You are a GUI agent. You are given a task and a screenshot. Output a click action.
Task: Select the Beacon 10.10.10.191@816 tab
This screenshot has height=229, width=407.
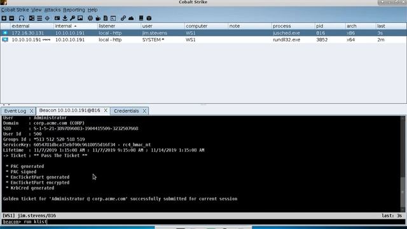coord(69,110)
